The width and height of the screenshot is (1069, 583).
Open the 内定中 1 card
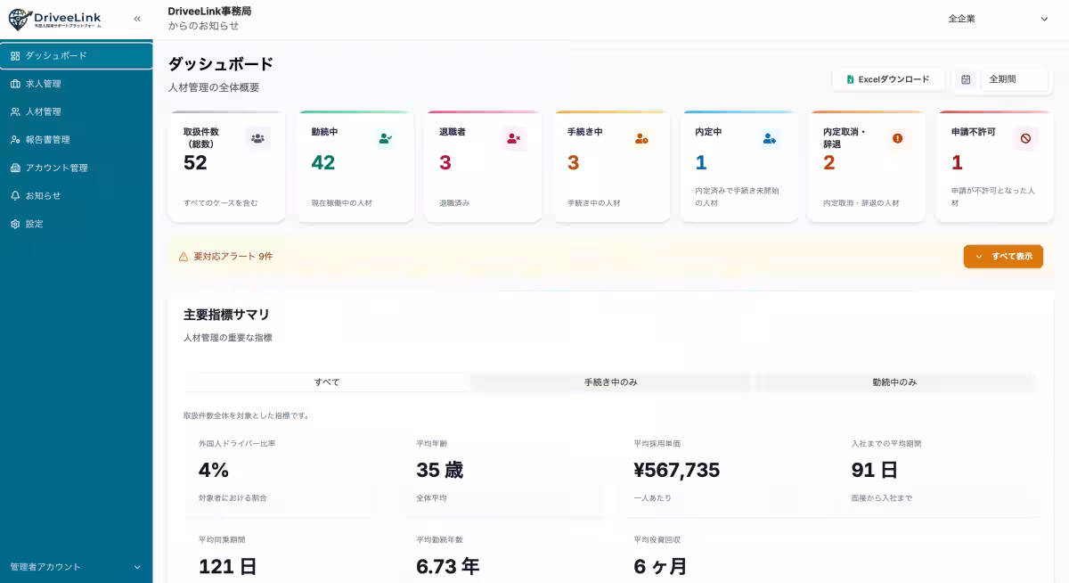coord(739,167)
